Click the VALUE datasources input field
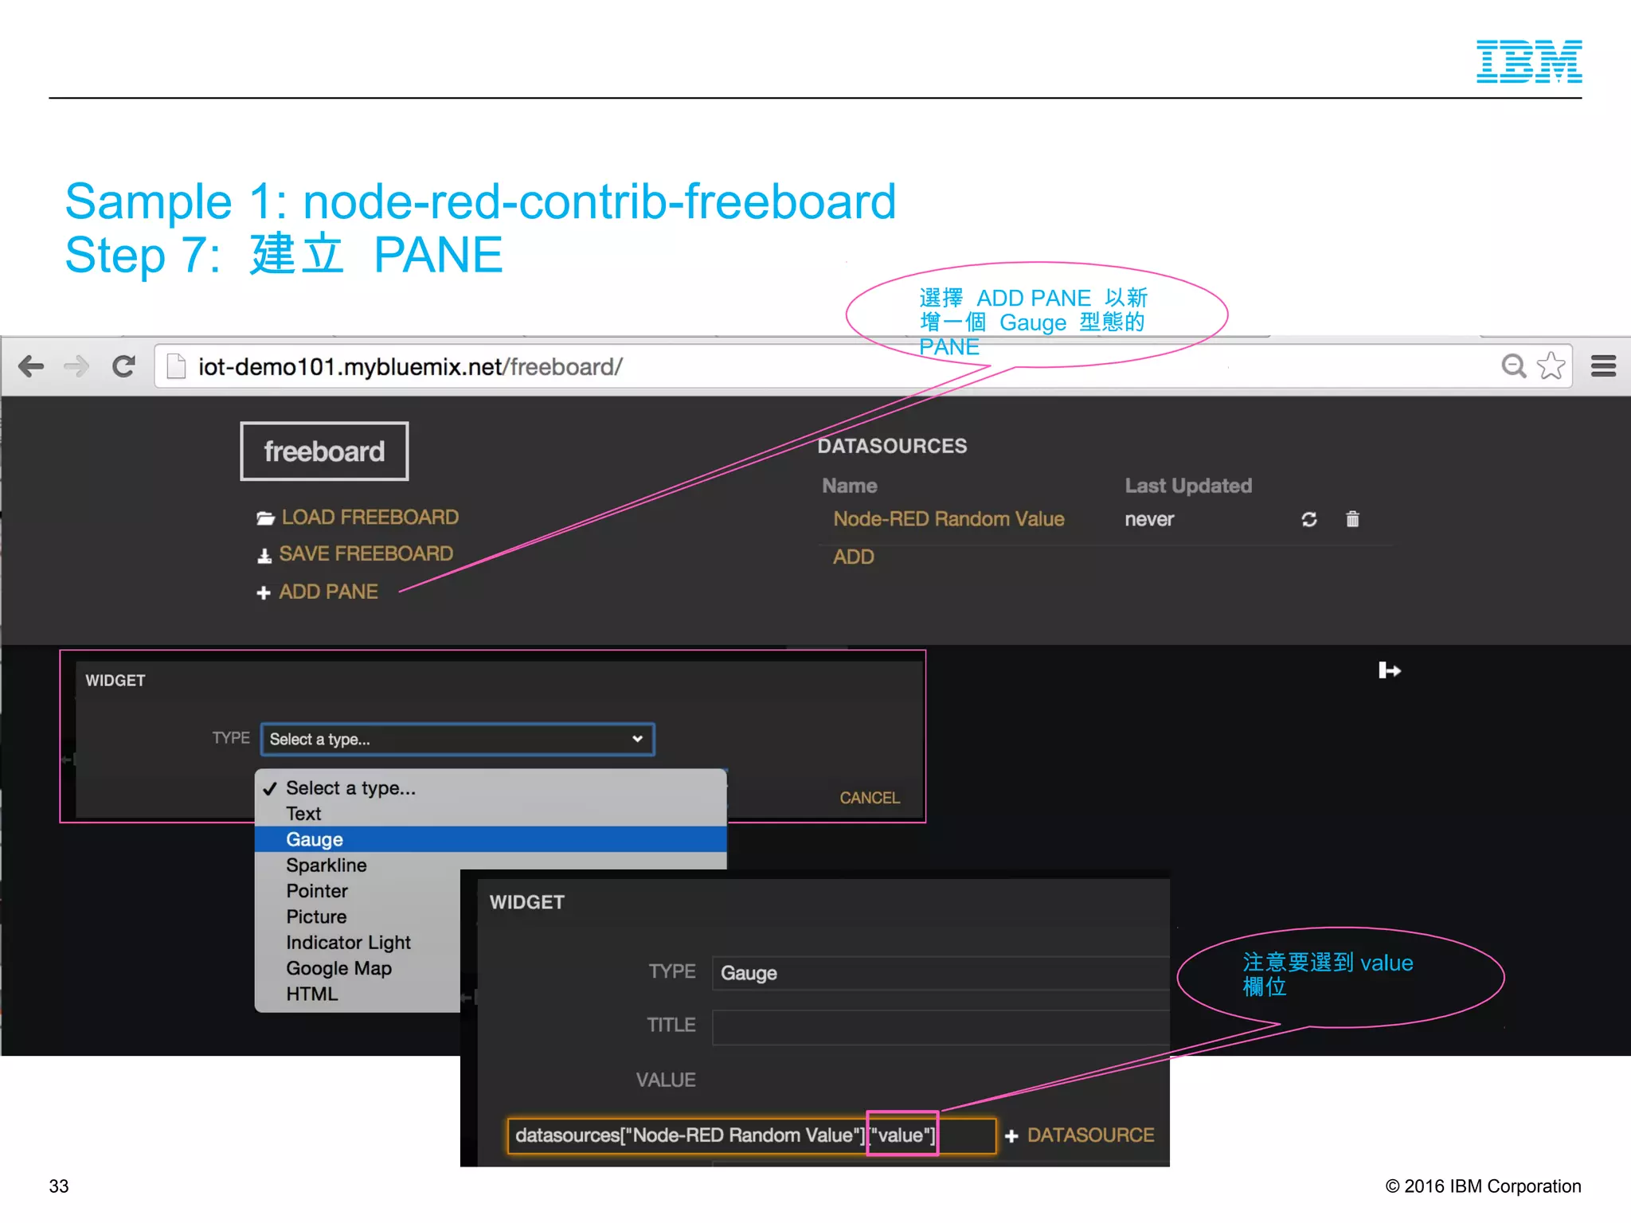Viewport: 1631px width, 1223px height. 752,1135
